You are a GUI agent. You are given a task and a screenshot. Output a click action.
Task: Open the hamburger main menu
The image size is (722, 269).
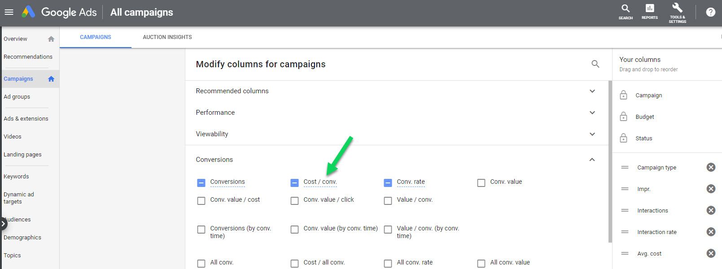tap(9, 13)
